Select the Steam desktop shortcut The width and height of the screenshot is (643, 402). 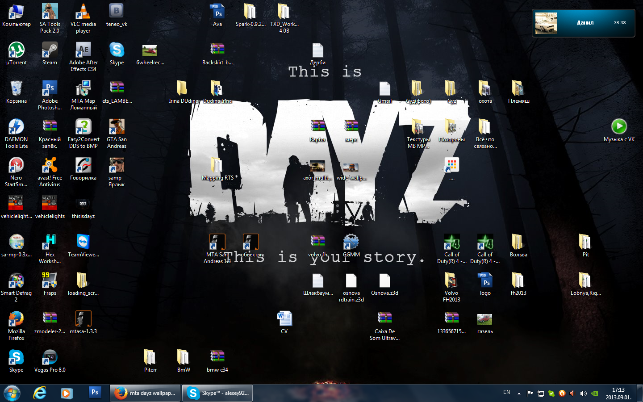pyautogui.click(x=50, y=54)
